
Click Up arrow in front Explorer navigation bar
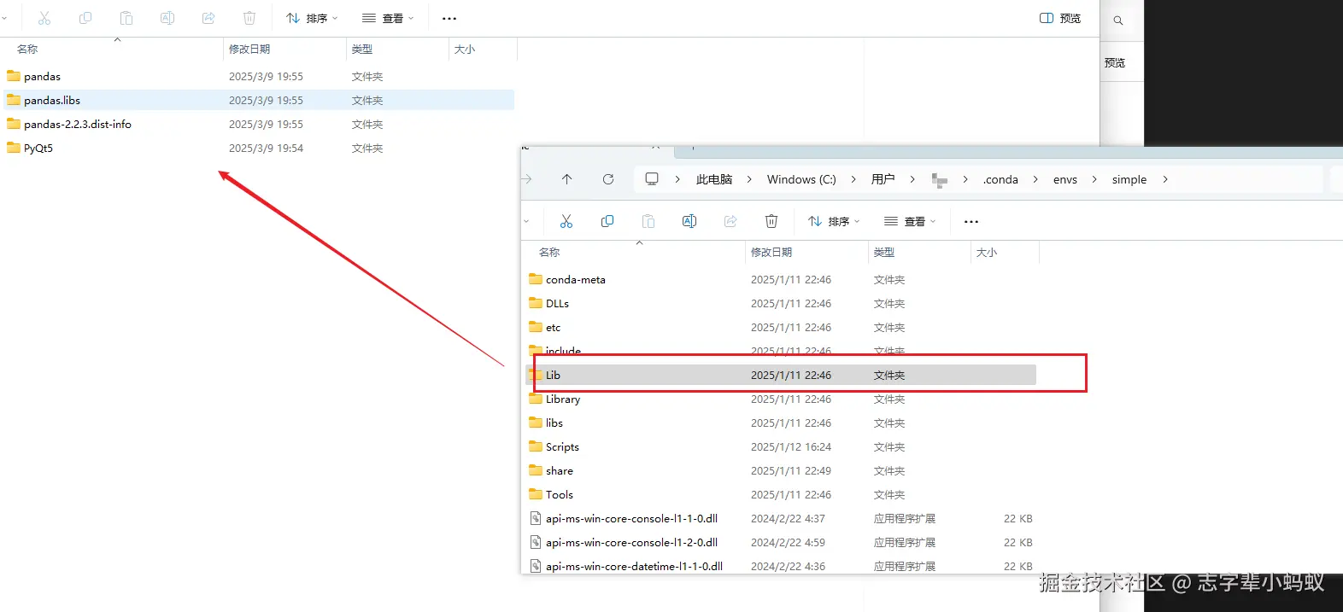567,179
